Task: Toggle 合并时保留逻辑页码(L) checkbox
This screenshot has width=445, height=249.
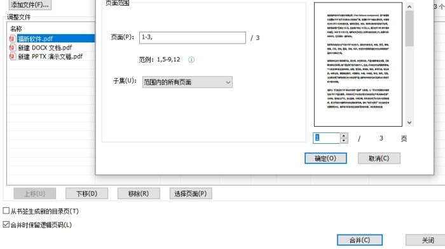Action: (6, 224)
